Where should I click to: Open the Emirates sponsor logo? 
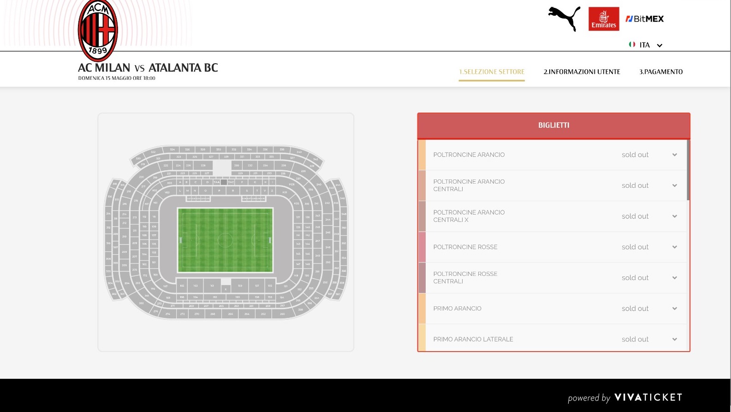tap(604, 19)
